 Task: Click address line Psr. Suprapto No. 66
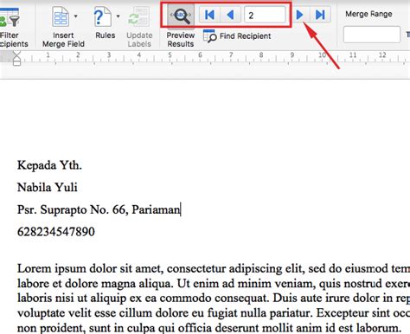[x=99, y=209]
